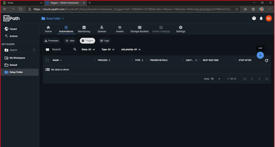Screen dimensions: 275x147
Task: Open the Jobs tab
Action: pos(70,41)
